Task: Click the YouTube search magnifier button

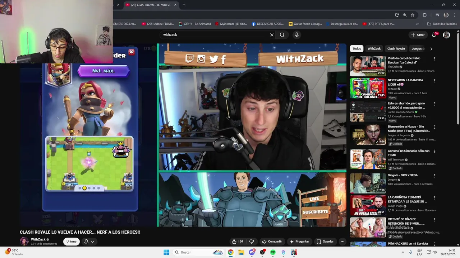Action: [x=282, y=35]
